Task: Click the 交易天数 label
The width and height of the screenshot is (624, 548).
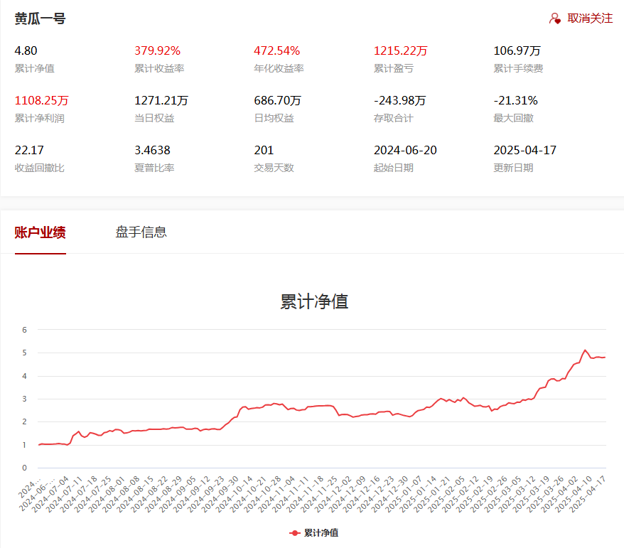Action: point(274,168)
